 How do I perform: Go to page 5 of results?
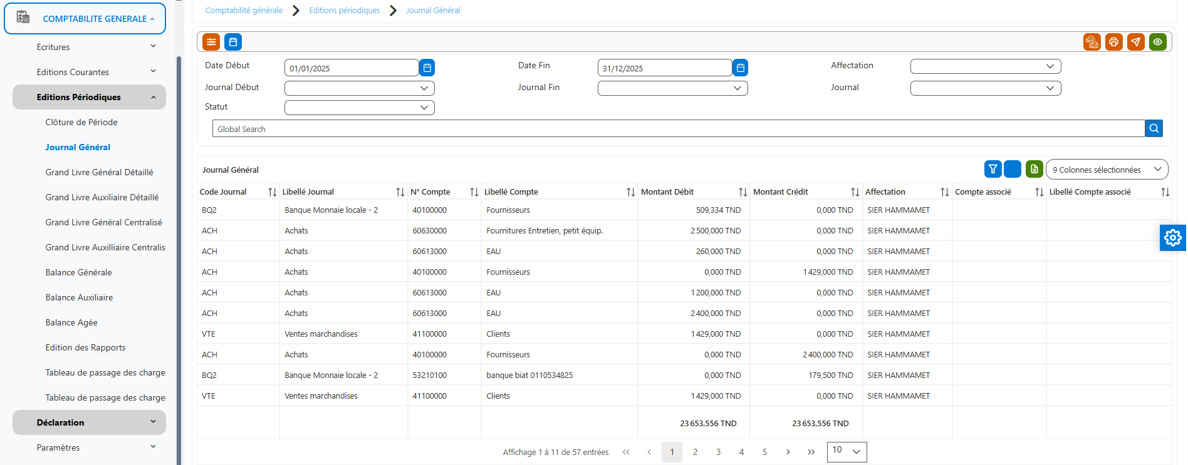tap(765, 452)
